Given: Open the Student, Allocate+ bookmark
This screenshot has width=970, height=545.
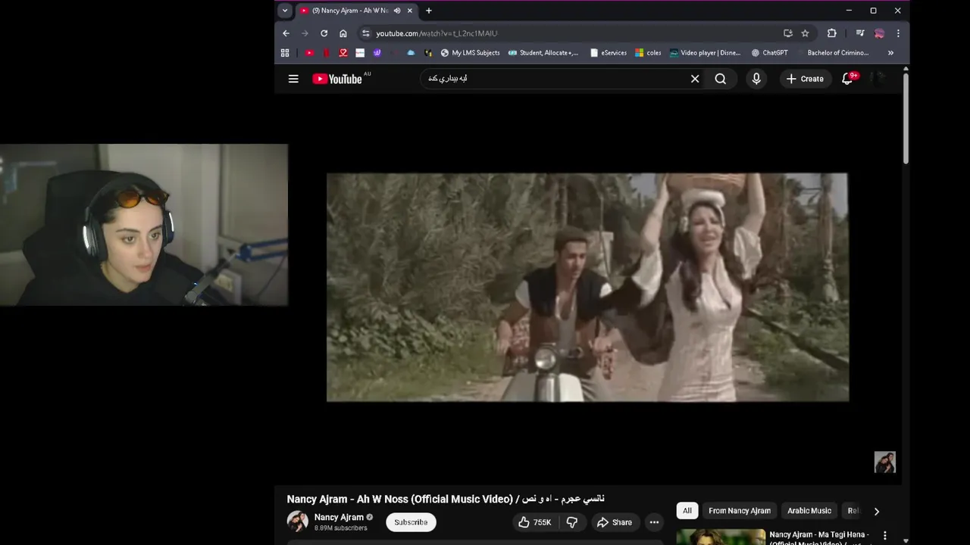Looking at the screenshot, I should click(543, 53).
